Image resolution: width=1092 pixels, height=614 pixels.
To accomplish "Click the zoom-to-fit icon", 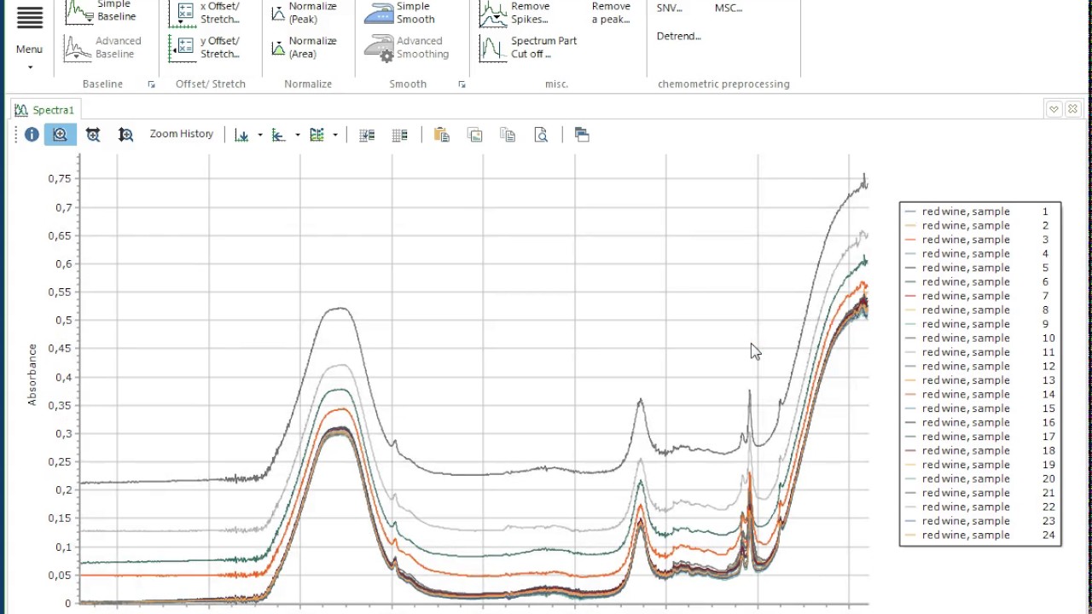I will (93, 135).
